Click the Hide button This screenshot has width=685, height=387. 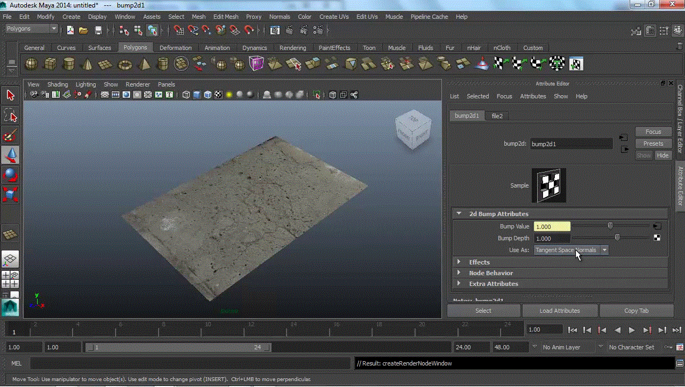662,155
